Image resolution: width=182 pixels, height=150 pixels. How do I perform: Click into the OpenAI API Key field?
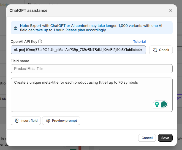coord(78,50)
